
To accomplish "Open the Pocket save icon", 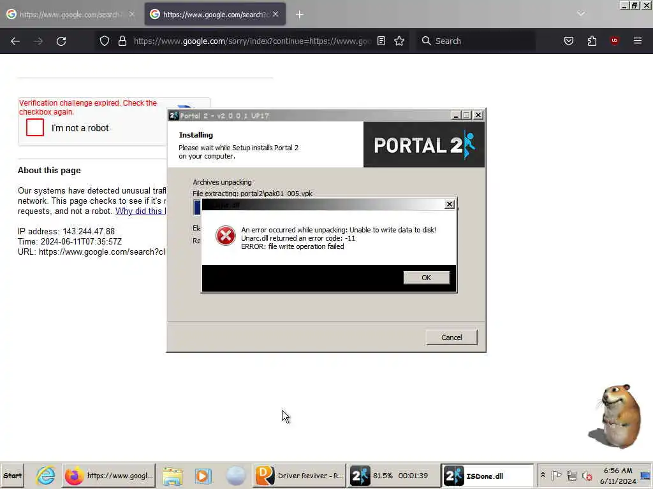I will click(x=569, y=41).
